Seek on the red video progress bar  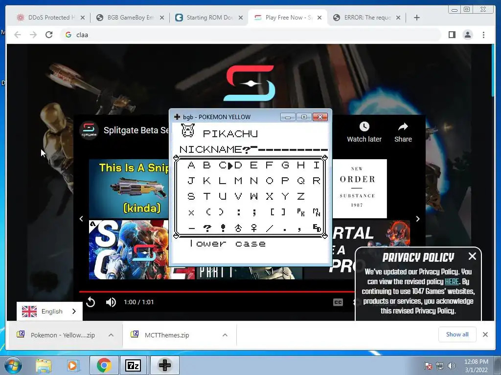[x=217, y=292]
